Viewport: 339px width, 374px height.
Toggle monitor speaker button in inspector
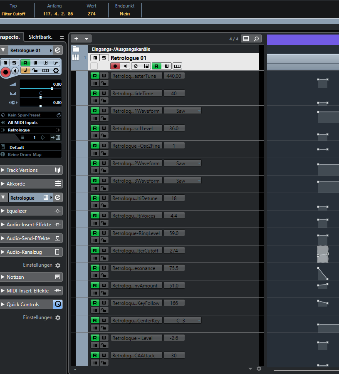coord(15,71)
